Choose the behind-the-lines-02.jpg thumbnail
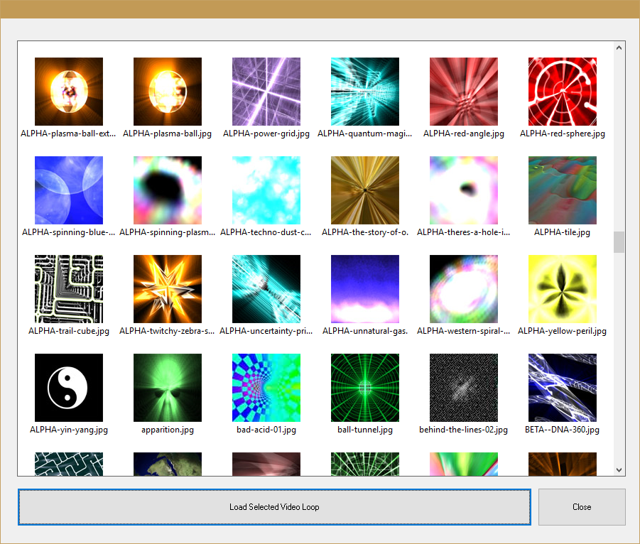This screenshot has width=640, height=544. click(x=464, y=388)
